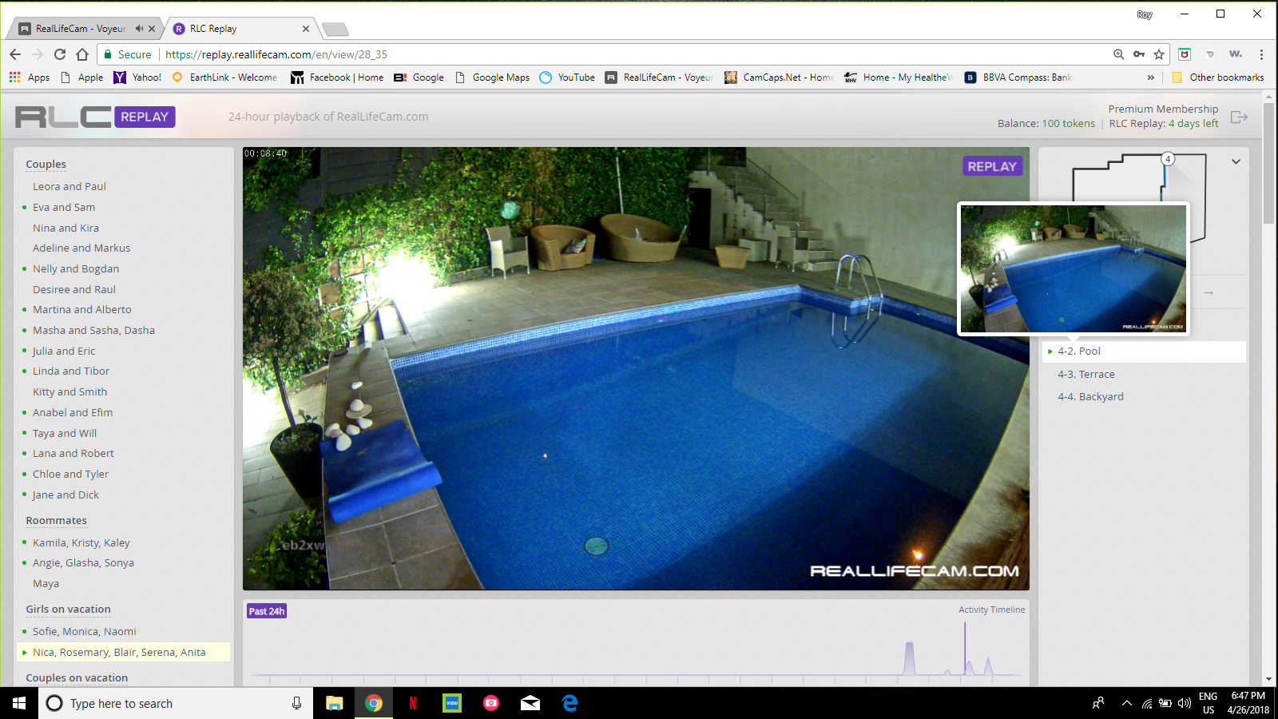Screen dimensions: 1278x719
Task: Click the Past 24h timeline label
Action: [267, 611]
